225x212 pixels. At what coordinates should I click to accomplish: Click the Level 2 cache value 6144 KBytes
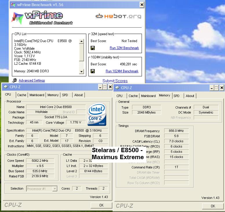[x=94, y=171]
